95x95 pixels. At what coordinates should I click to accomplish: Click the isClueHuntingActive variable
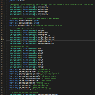pos(27,84)
